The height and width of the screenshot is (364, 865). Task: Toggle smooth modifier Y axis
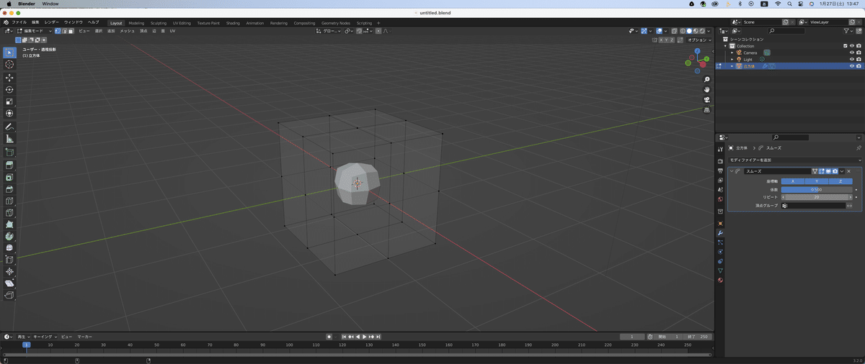point(817,181)
